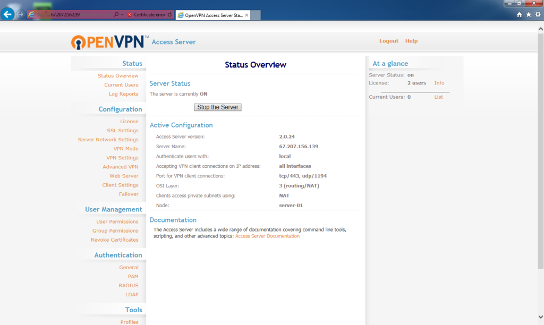Open LDAP authentication settings
This screenshot has width=544, height=325.
point(132,295)
